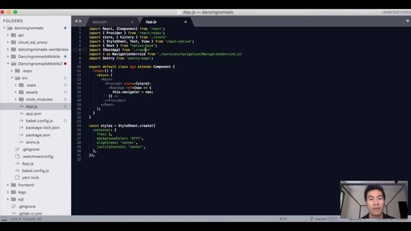This screenshot has width=411, height=231.
Task: Click the webcam video thumbnail
Action: click(374, 200)
